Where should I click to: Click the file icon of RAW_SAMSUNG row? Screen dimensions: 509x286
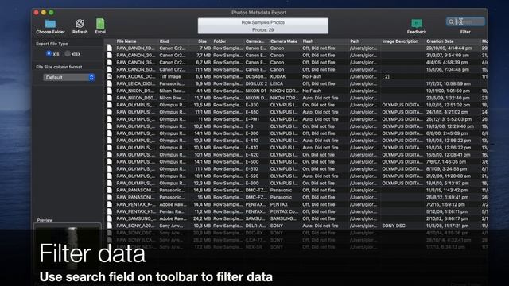[110, 218]
